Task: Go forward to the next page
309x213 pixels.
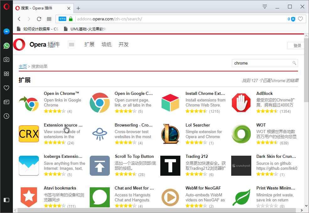Action: (x=29, y=19)
